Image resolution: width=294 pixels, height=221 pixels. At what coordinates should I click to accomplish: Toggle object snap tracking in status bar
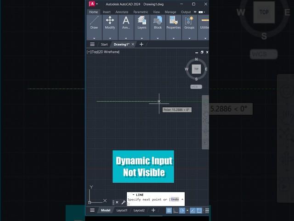pyautogui.click(x=193, y=211)
